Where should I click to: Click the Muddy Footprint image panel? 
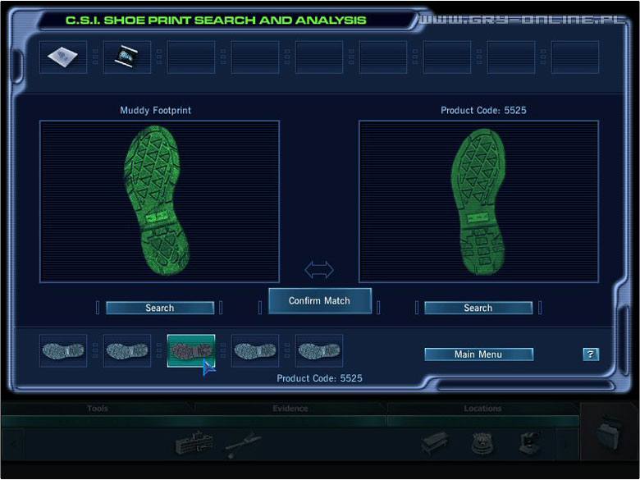[160, 201]
